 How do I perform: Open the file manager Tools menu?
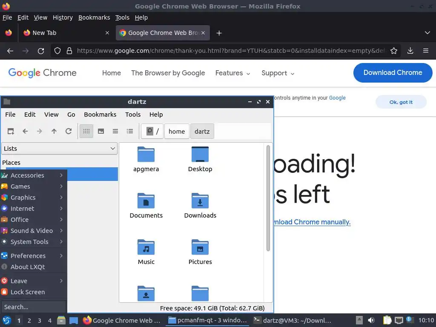pyautogui.click(x=133, y=115)
